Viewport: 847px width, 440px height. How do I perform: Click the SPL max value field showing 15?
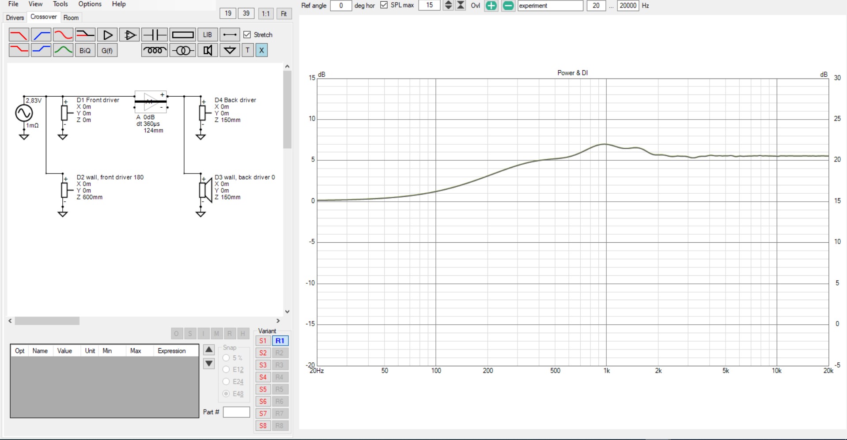point(430,5)
